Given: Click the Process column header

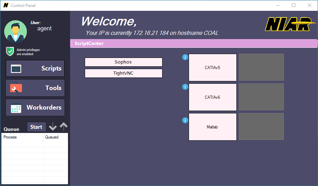Looking at the screenshot, I should [x=22, y=137].
